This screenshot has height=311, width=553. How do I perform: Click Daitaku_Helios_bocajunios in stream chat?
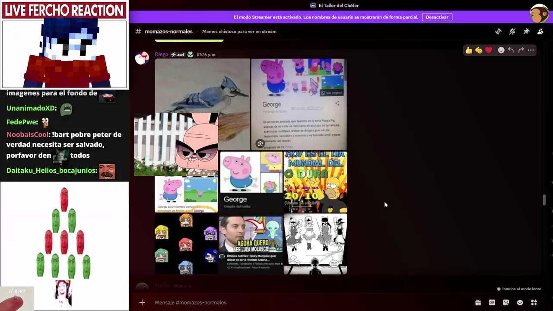51,171
